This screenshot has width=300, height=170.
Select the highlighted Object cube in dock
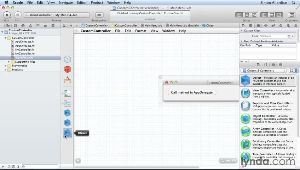tap(67, 133)
